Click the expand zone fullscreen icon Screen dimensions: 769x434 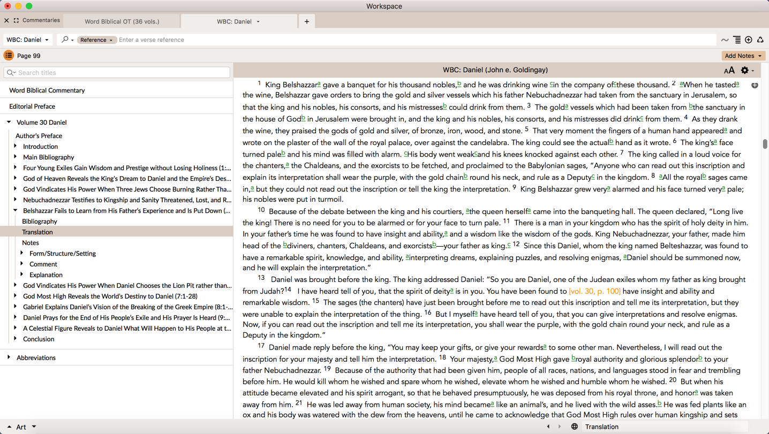pyautogui.click(x=16, y=20)
